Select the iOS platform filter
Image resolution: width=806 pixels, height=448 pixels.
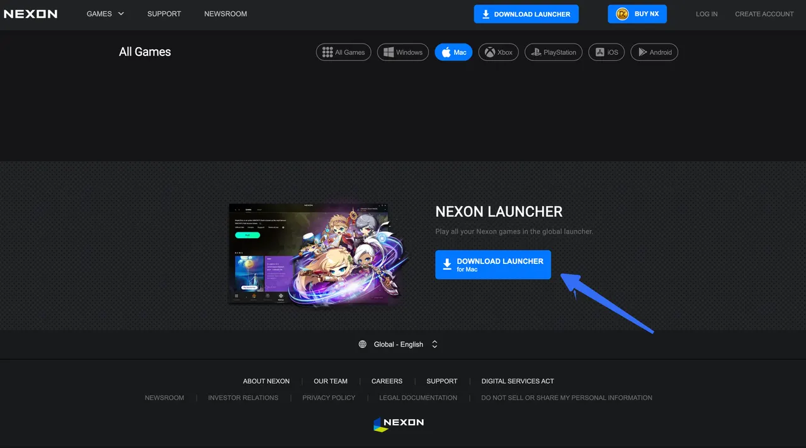(x=606, y=52)
